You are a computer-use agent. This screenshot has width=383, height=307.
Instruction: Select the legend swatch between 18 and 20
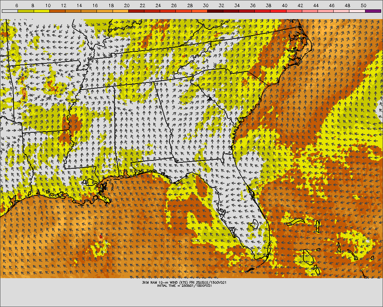tap(120, 11)
